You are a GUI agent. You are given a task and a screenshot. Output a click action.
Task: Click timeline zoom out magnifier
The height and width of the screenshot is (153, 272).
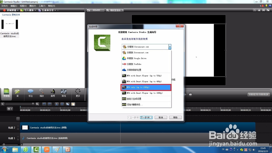click(x=3, y=104)
